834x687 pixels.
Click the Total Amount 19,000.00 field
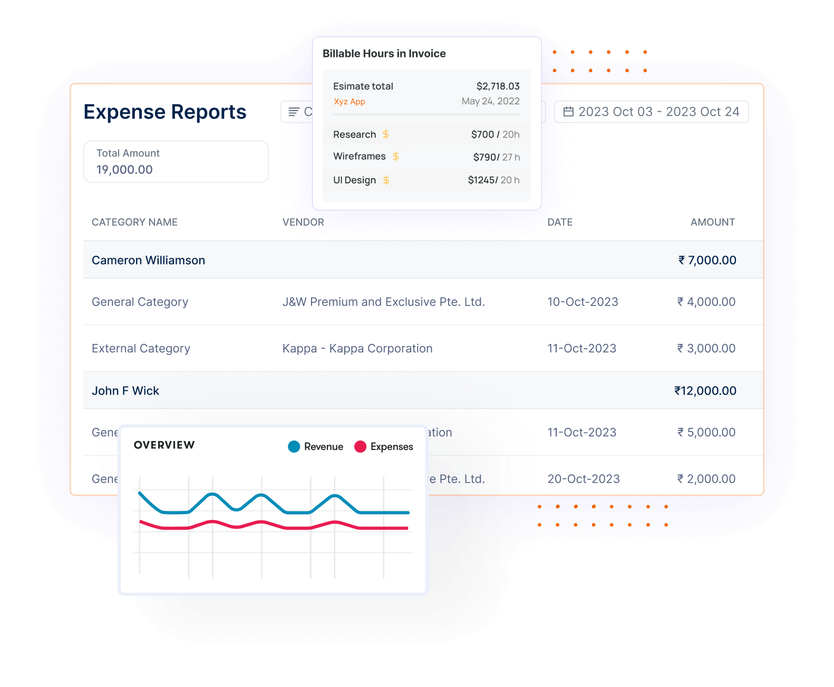click(x=176, y=162)
